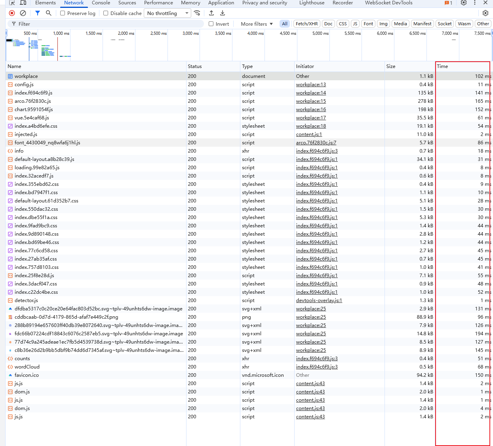Filter requests by Fetch/XHR
The image size is (493, 446).
point(306,24)
